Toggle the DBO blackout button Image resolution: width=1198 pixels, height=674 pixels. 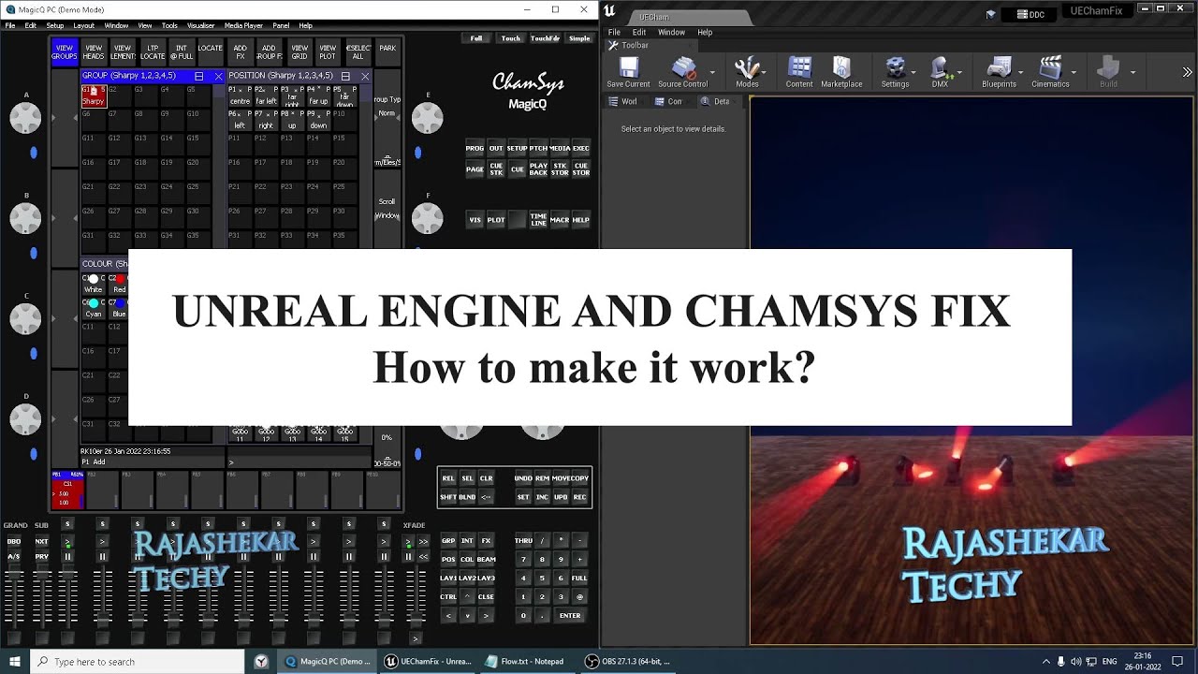pyautogui.click(x=14, y=541)
